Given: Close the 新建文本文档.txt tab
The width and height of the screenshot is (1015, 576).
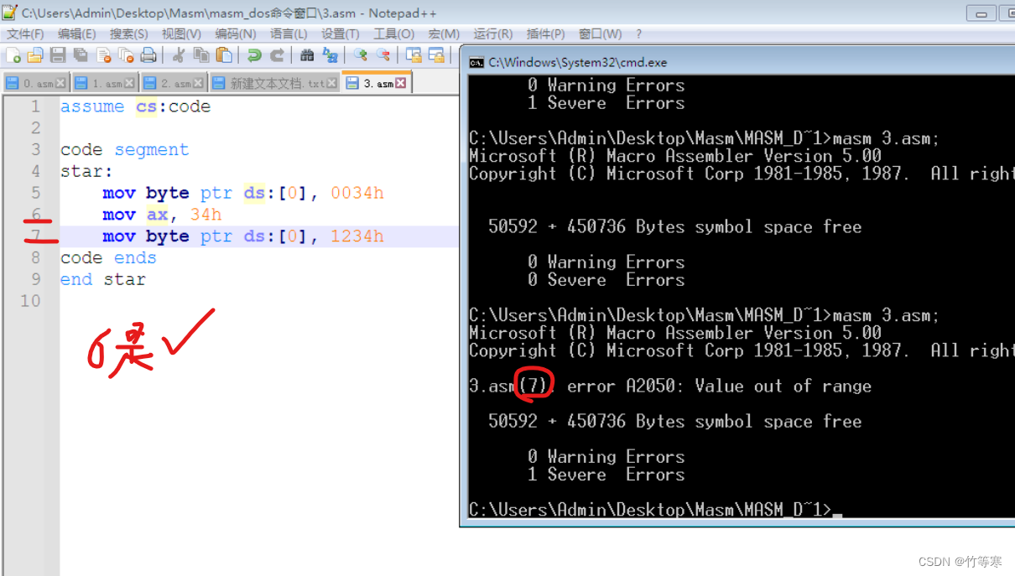Looking at the screenshot, I should [x=332, y=83].
